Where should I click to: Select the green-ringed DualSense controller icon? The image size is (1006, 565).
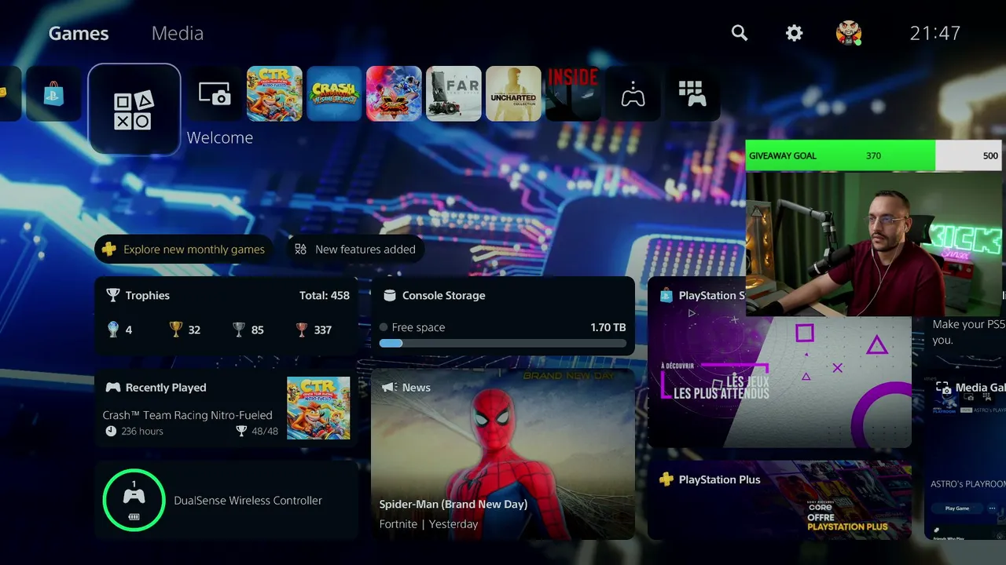point(134,500)
